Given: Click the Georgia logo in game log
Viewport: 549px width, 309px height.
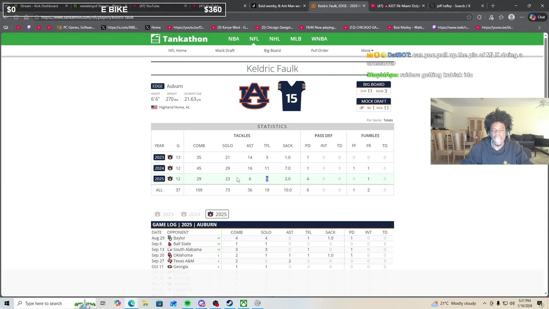Looking at the screenshot, I should pos(170,267).
